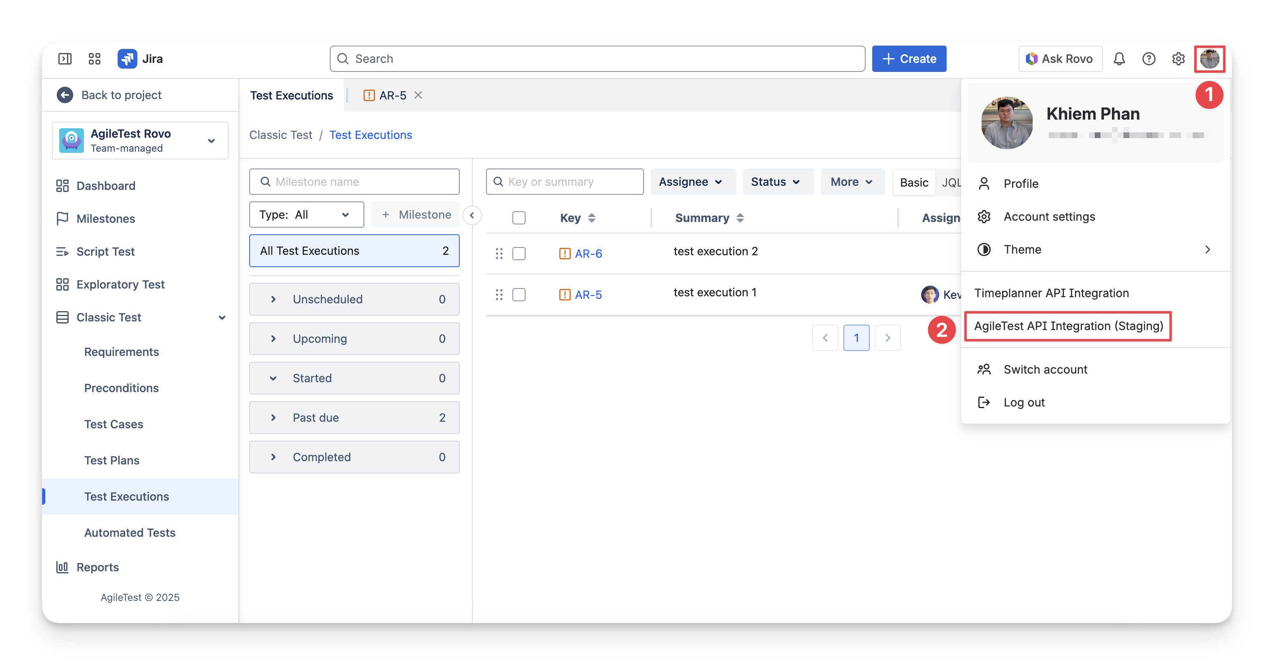Screen dimensions: 1274x665
Task: Open the Type: All dropdown
Action: point(306,215)
